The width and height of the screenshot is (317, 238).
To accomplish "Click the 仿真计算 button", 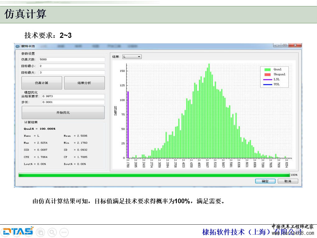I will tap(42, 83).
